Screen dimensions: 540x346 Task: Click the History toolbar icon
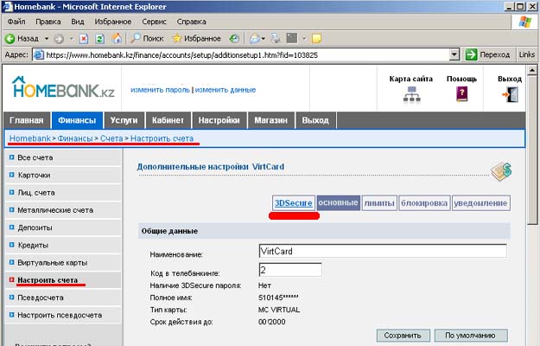pyautogui.click(x=234, y=39)
